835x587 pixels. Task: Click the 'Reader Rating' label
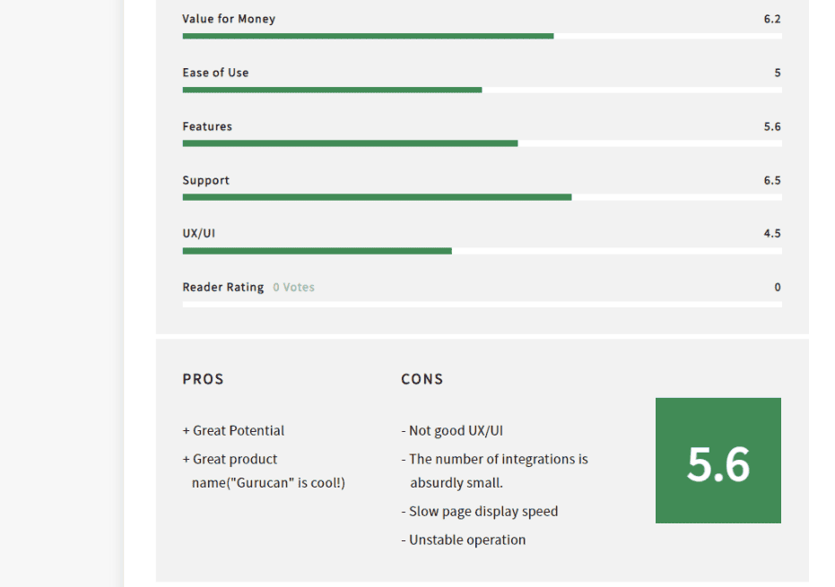(x=223, y=288)
